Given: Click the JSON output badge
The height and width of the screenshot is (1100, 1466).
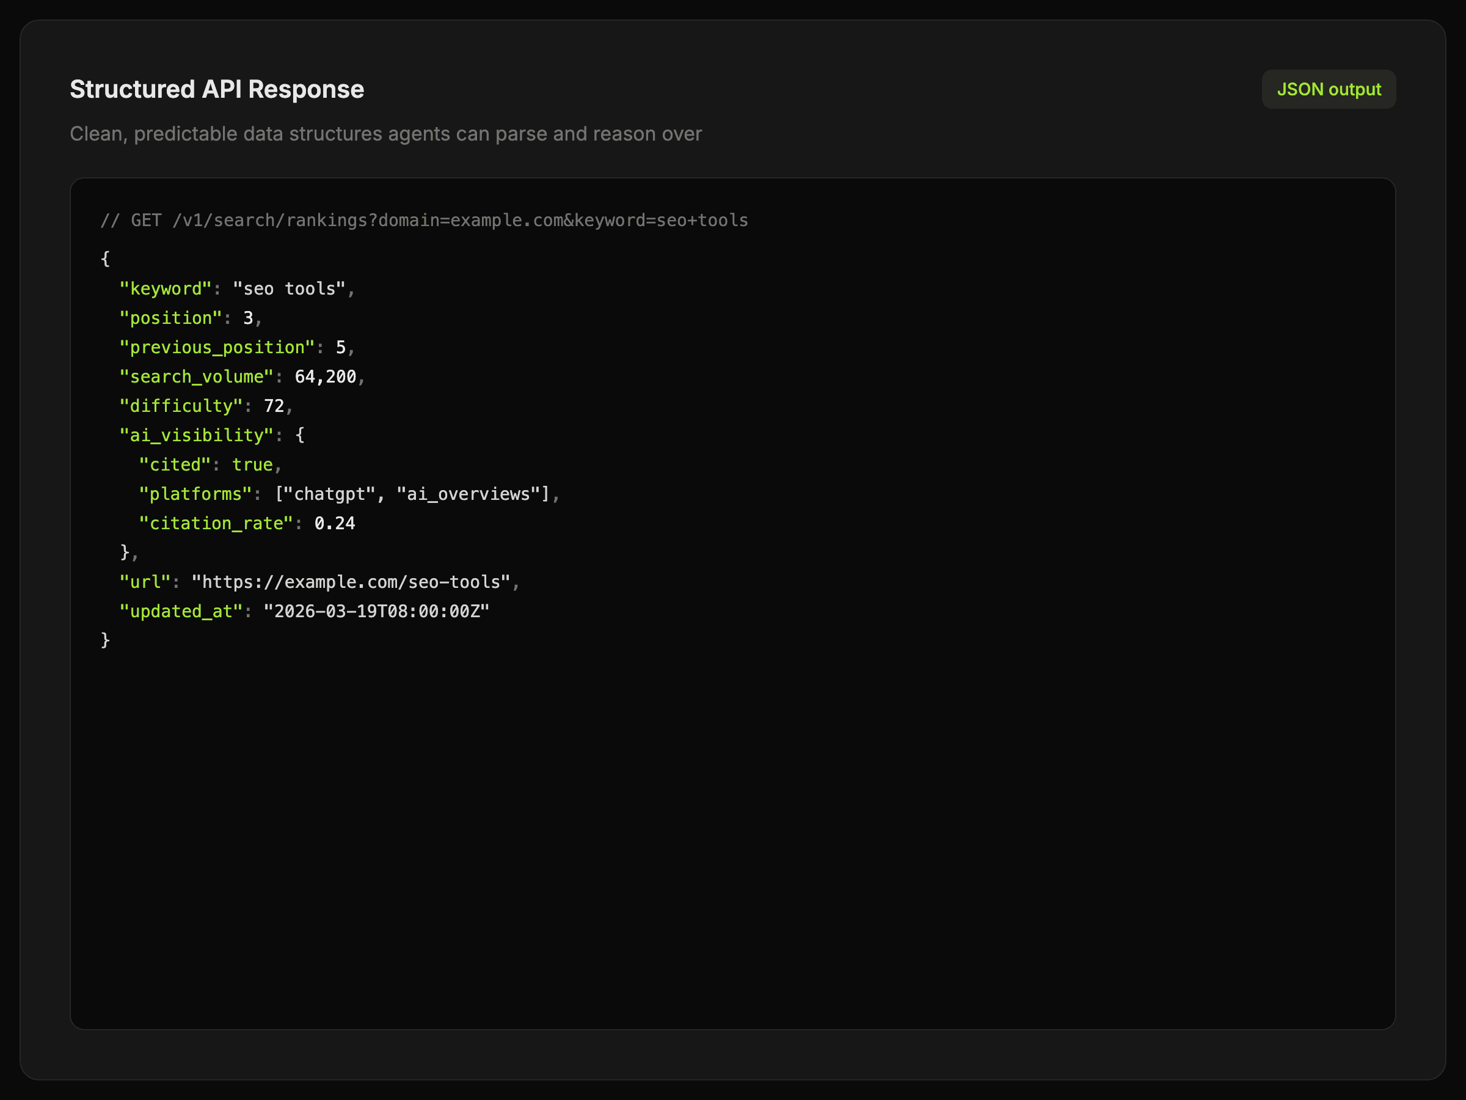Looking at the screenshot, I should coord(1328,89).
